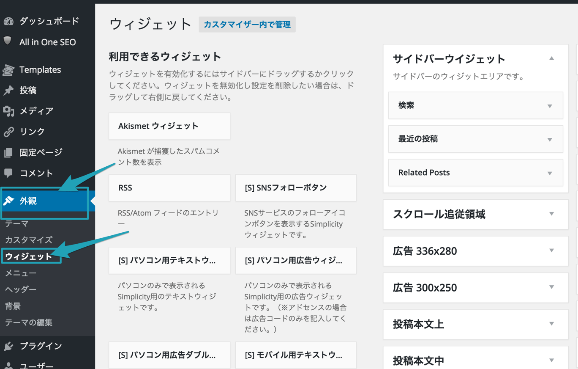Collapse the サイドバーウイジェット area arrow

click(551, 58)
